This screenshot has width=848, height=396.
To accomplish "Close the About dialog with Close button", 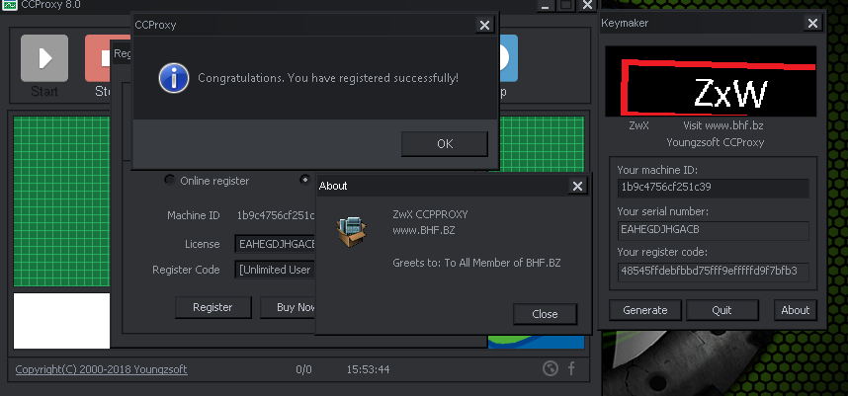I will (x=545, y=314).
